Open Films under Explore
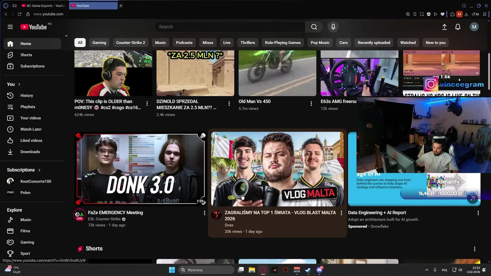 pos(32,231)
